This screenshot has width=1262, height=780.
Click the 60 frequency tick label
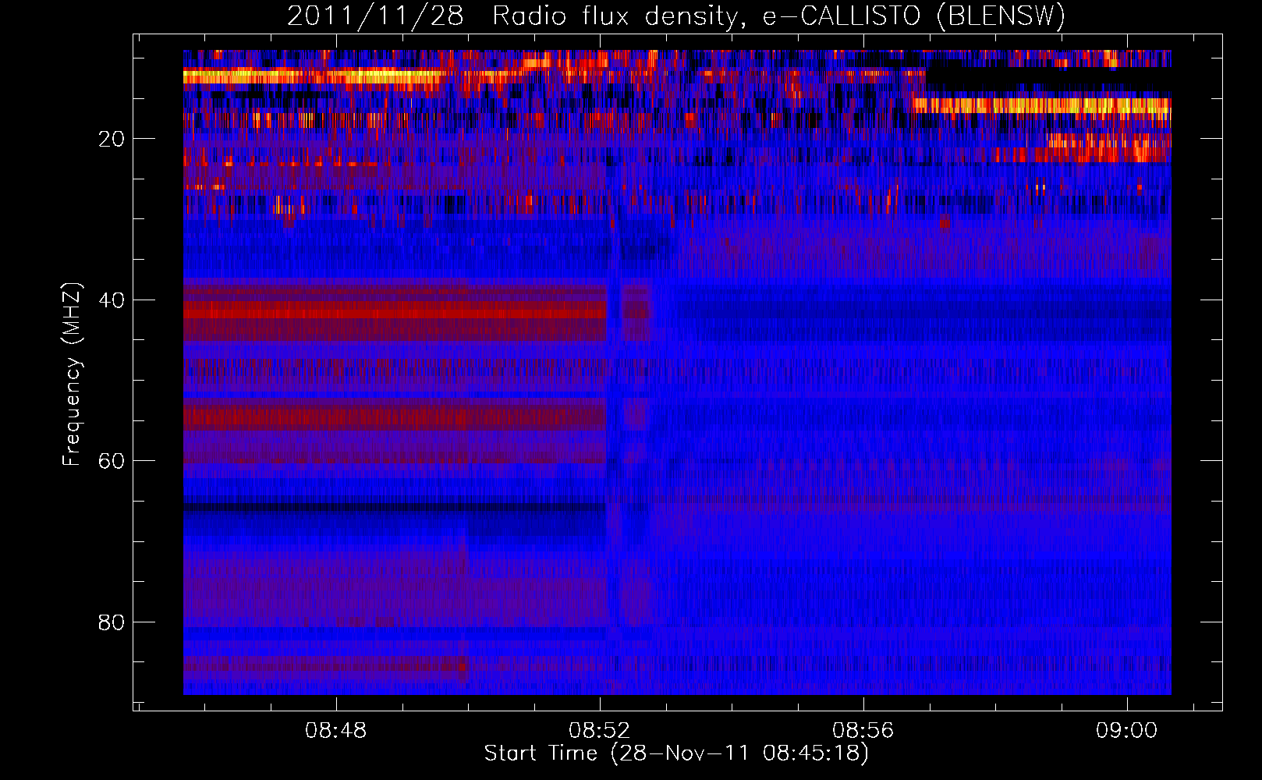[112, 461]
